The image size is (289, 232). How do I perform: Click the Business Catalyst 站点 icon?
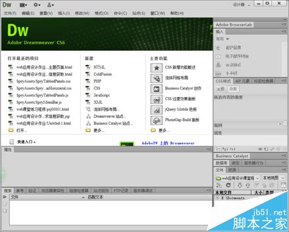[x=88, y=123]
